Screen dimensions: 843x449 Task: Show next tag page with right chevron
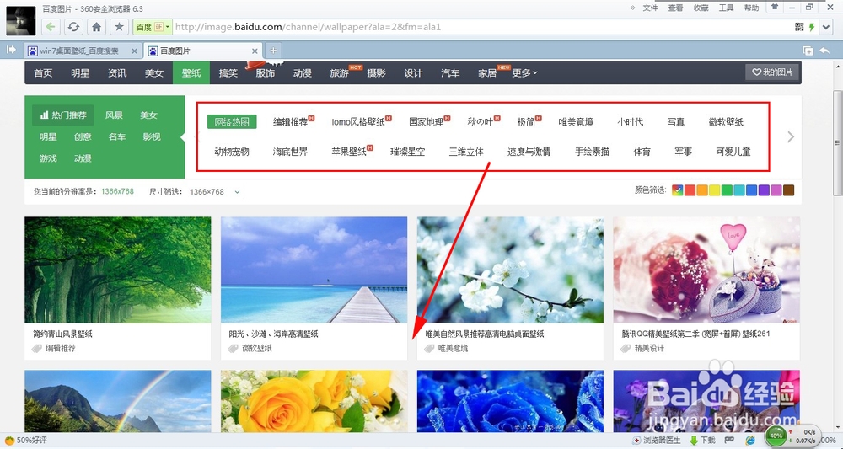point(791,137)
